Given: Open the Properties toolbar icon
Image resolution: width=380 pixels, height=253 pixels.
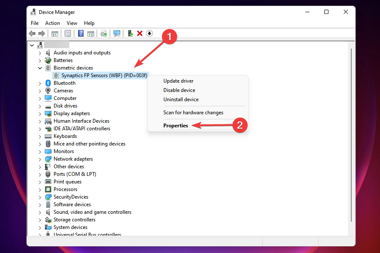Looking at the screenshot, I should point(68,33).
